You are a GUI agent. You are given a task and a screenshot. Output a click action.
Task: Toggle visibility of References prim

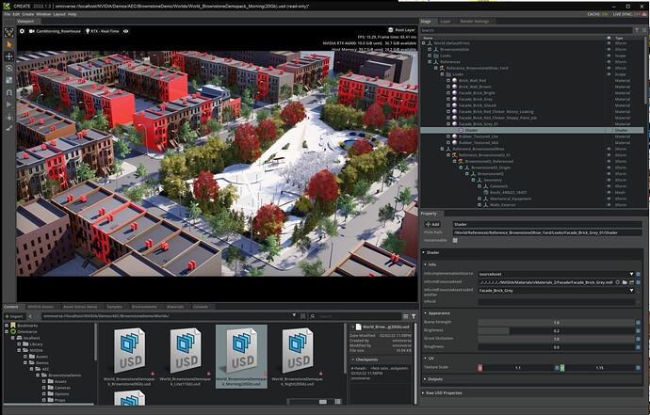609,62
